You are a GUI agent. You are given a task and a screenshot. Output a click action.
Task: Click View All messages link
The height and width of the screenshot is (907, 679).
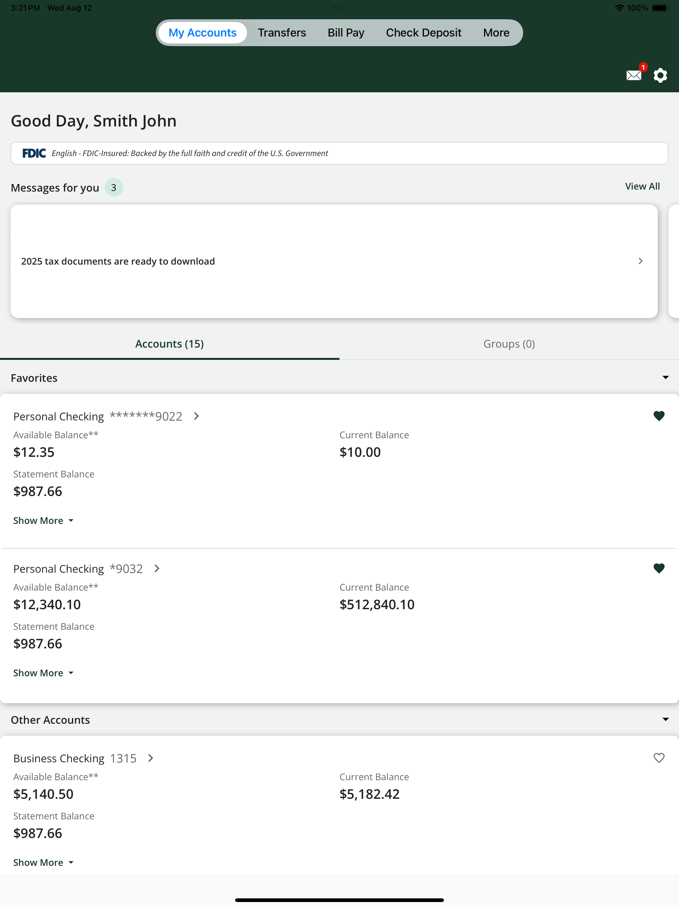tap(642, 187)
